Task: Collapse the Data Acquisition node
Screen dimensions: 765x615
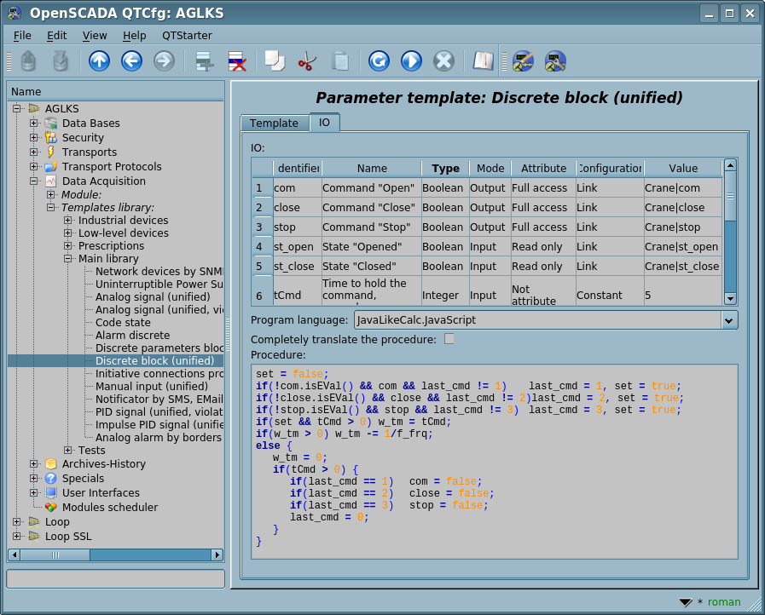Action: tap(33, 181)
